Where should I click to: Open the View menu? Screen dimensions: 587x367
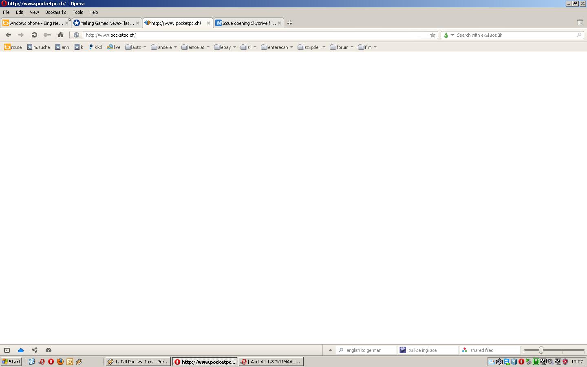pos(34,12)
